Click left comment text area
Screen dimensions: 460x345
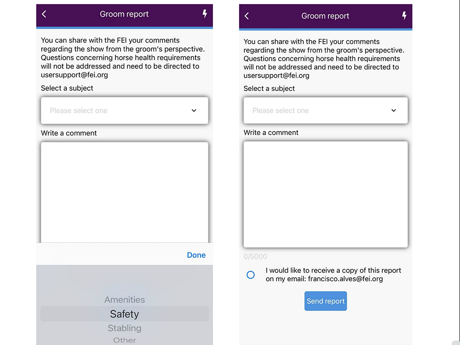tap(125, 192)
